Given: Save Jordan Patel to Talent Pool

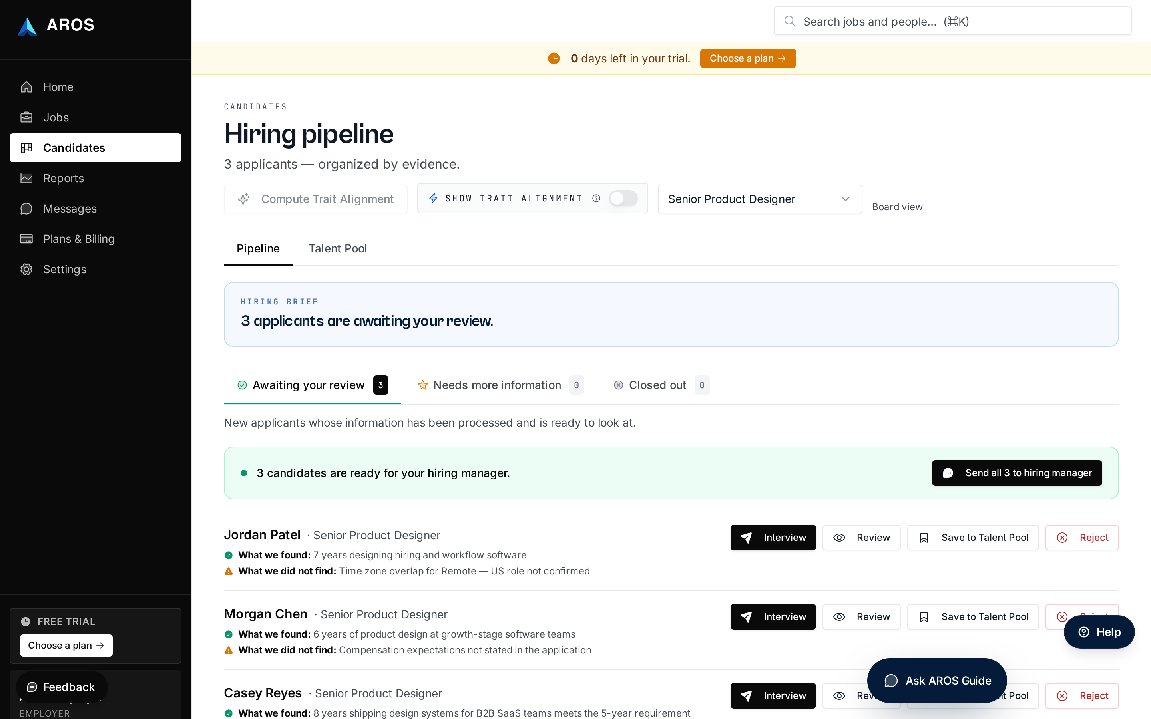Looking at the screenshot, I should 973,537.
